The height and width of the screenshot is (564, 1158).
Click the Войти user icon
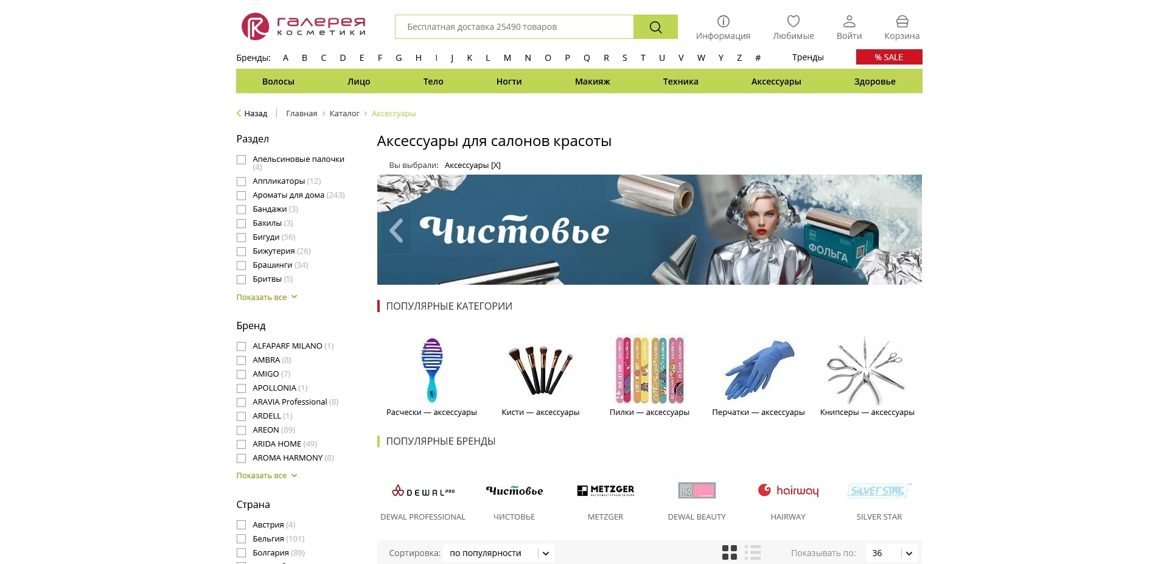[849, 19]
